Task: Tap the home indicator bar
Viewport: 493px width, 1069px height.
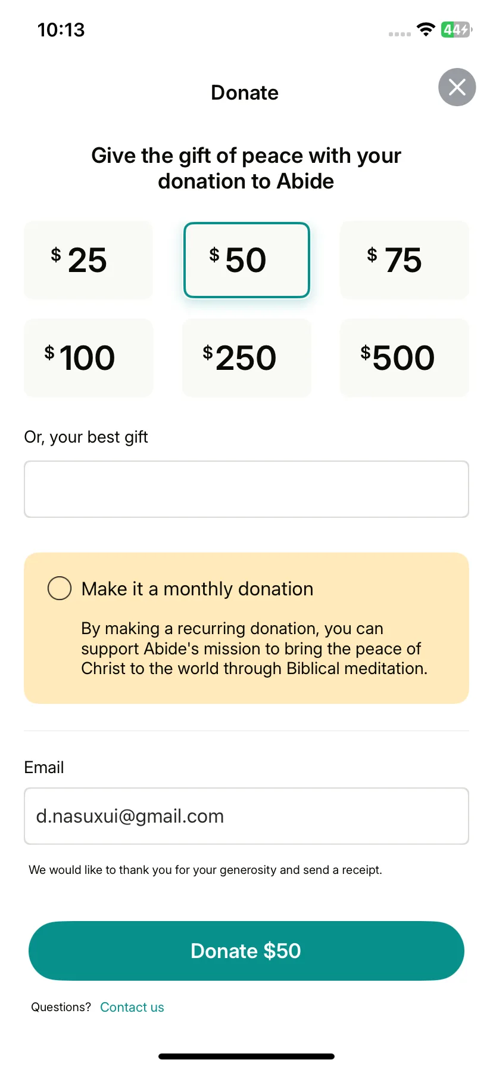Action: [x=246, y=1056]
